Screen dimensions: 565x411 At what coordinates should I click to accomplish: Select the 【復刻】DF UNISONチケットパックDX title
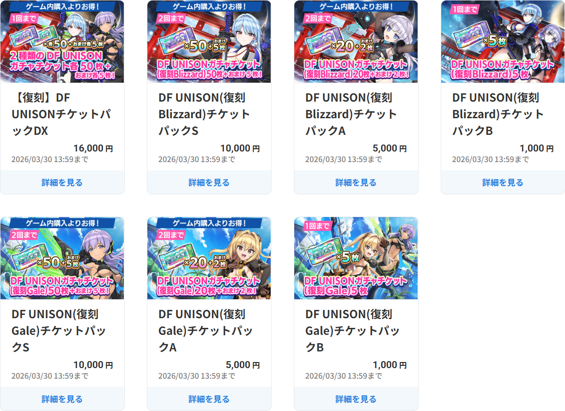61,114
